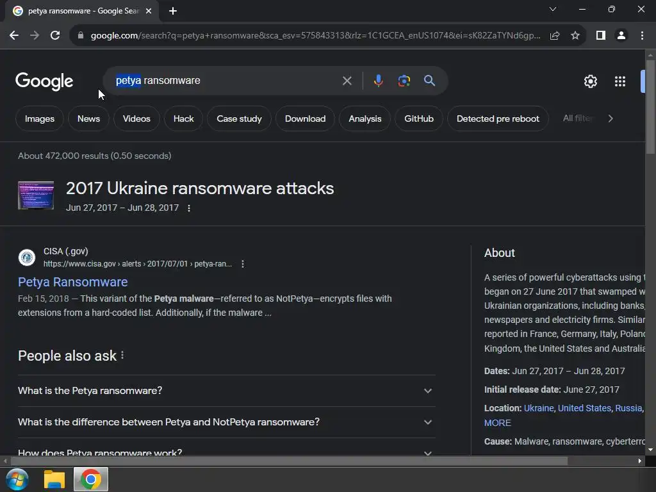Open options for the 2017 Ukraine attacks heading
The image size is (656, 492).
[189, 208]
